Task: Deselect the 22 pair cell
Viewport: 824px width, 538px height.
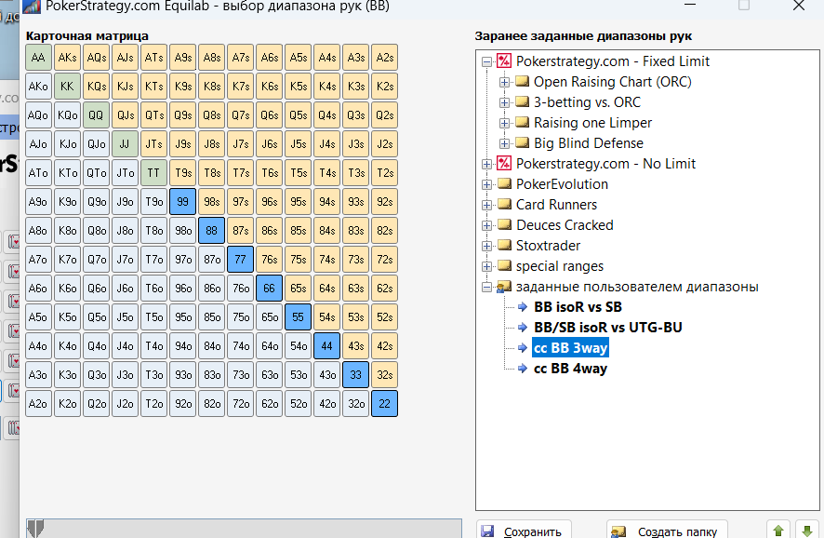Action: [x=385, y=404]
